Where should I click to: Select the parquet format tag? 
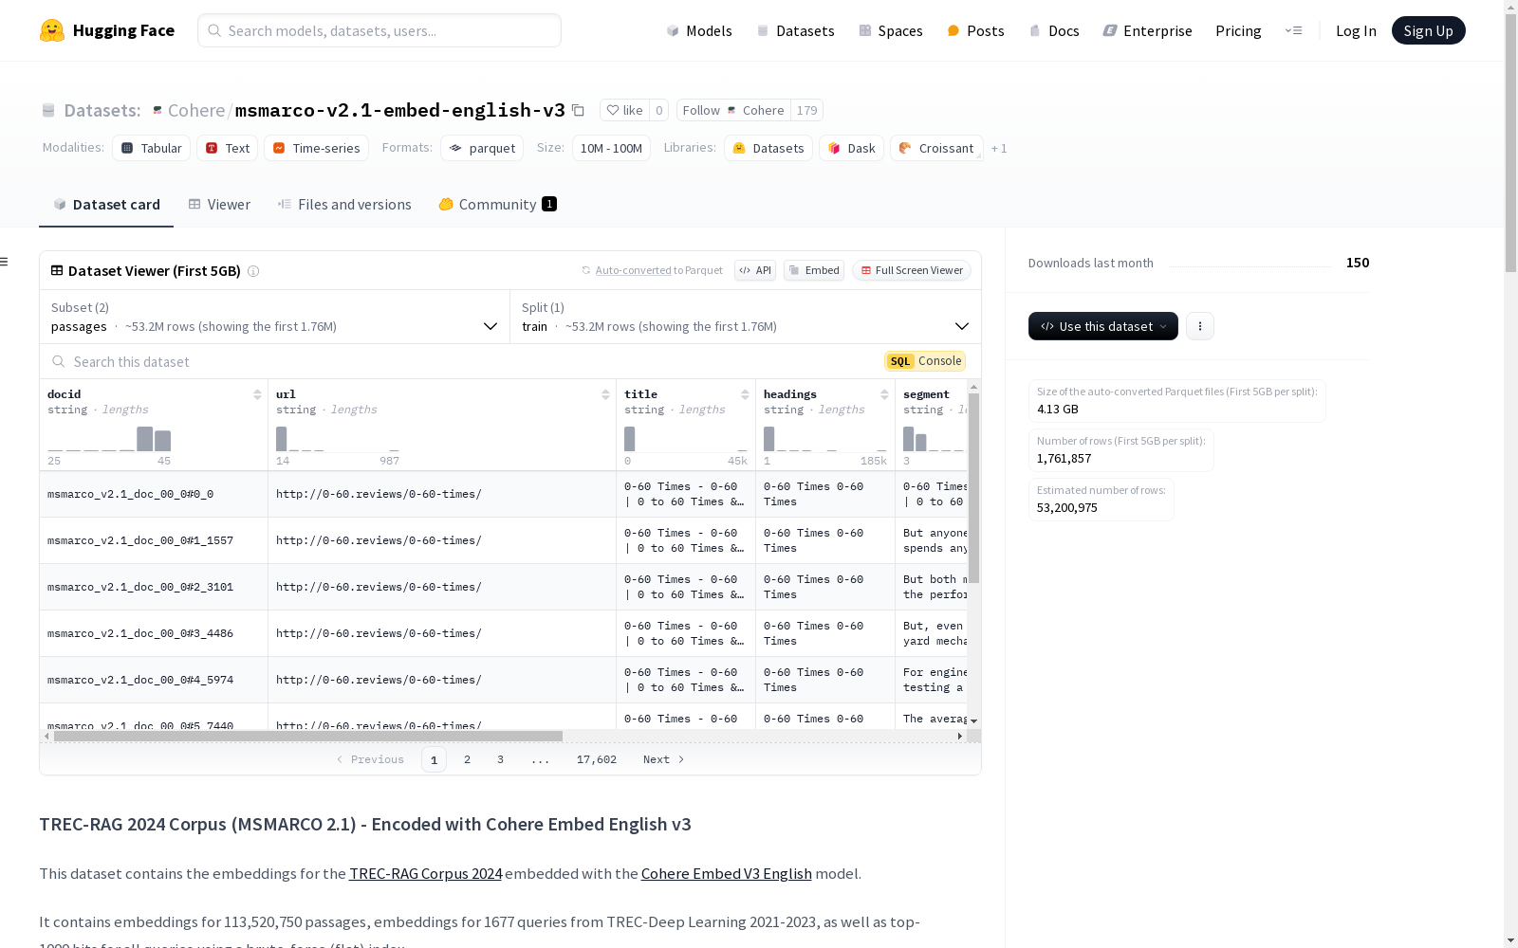(x=482, y=148)
